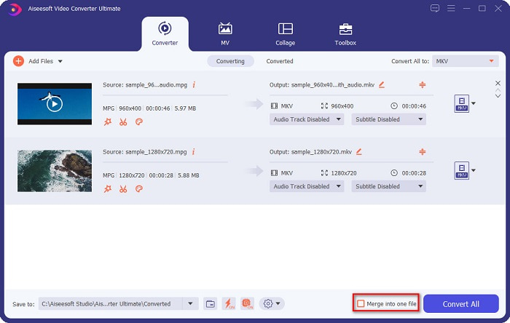Open the hamburger menu in title bar
The height and width of the screenshot is (323, 510).
pyautogui.click(x=451, y=8)
